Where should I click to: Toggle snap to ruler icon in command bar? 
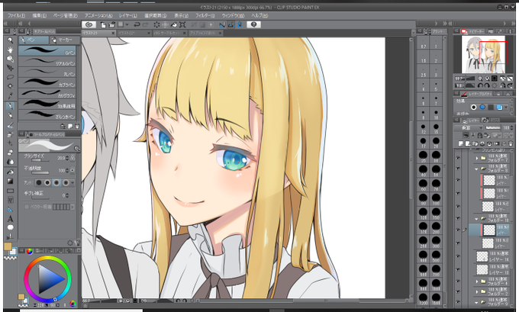click(x=222, y=24)
